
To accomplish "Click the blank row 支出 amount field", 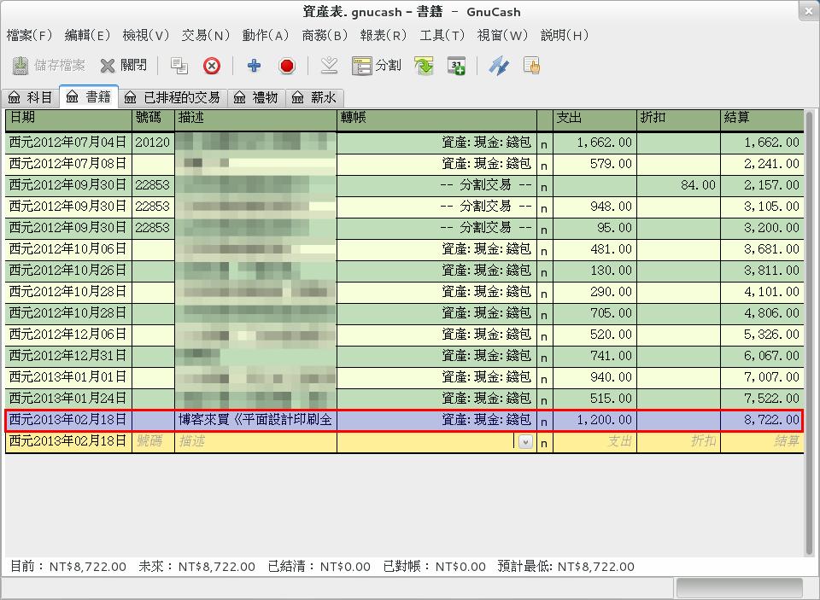I will click(x=594, y=441).
